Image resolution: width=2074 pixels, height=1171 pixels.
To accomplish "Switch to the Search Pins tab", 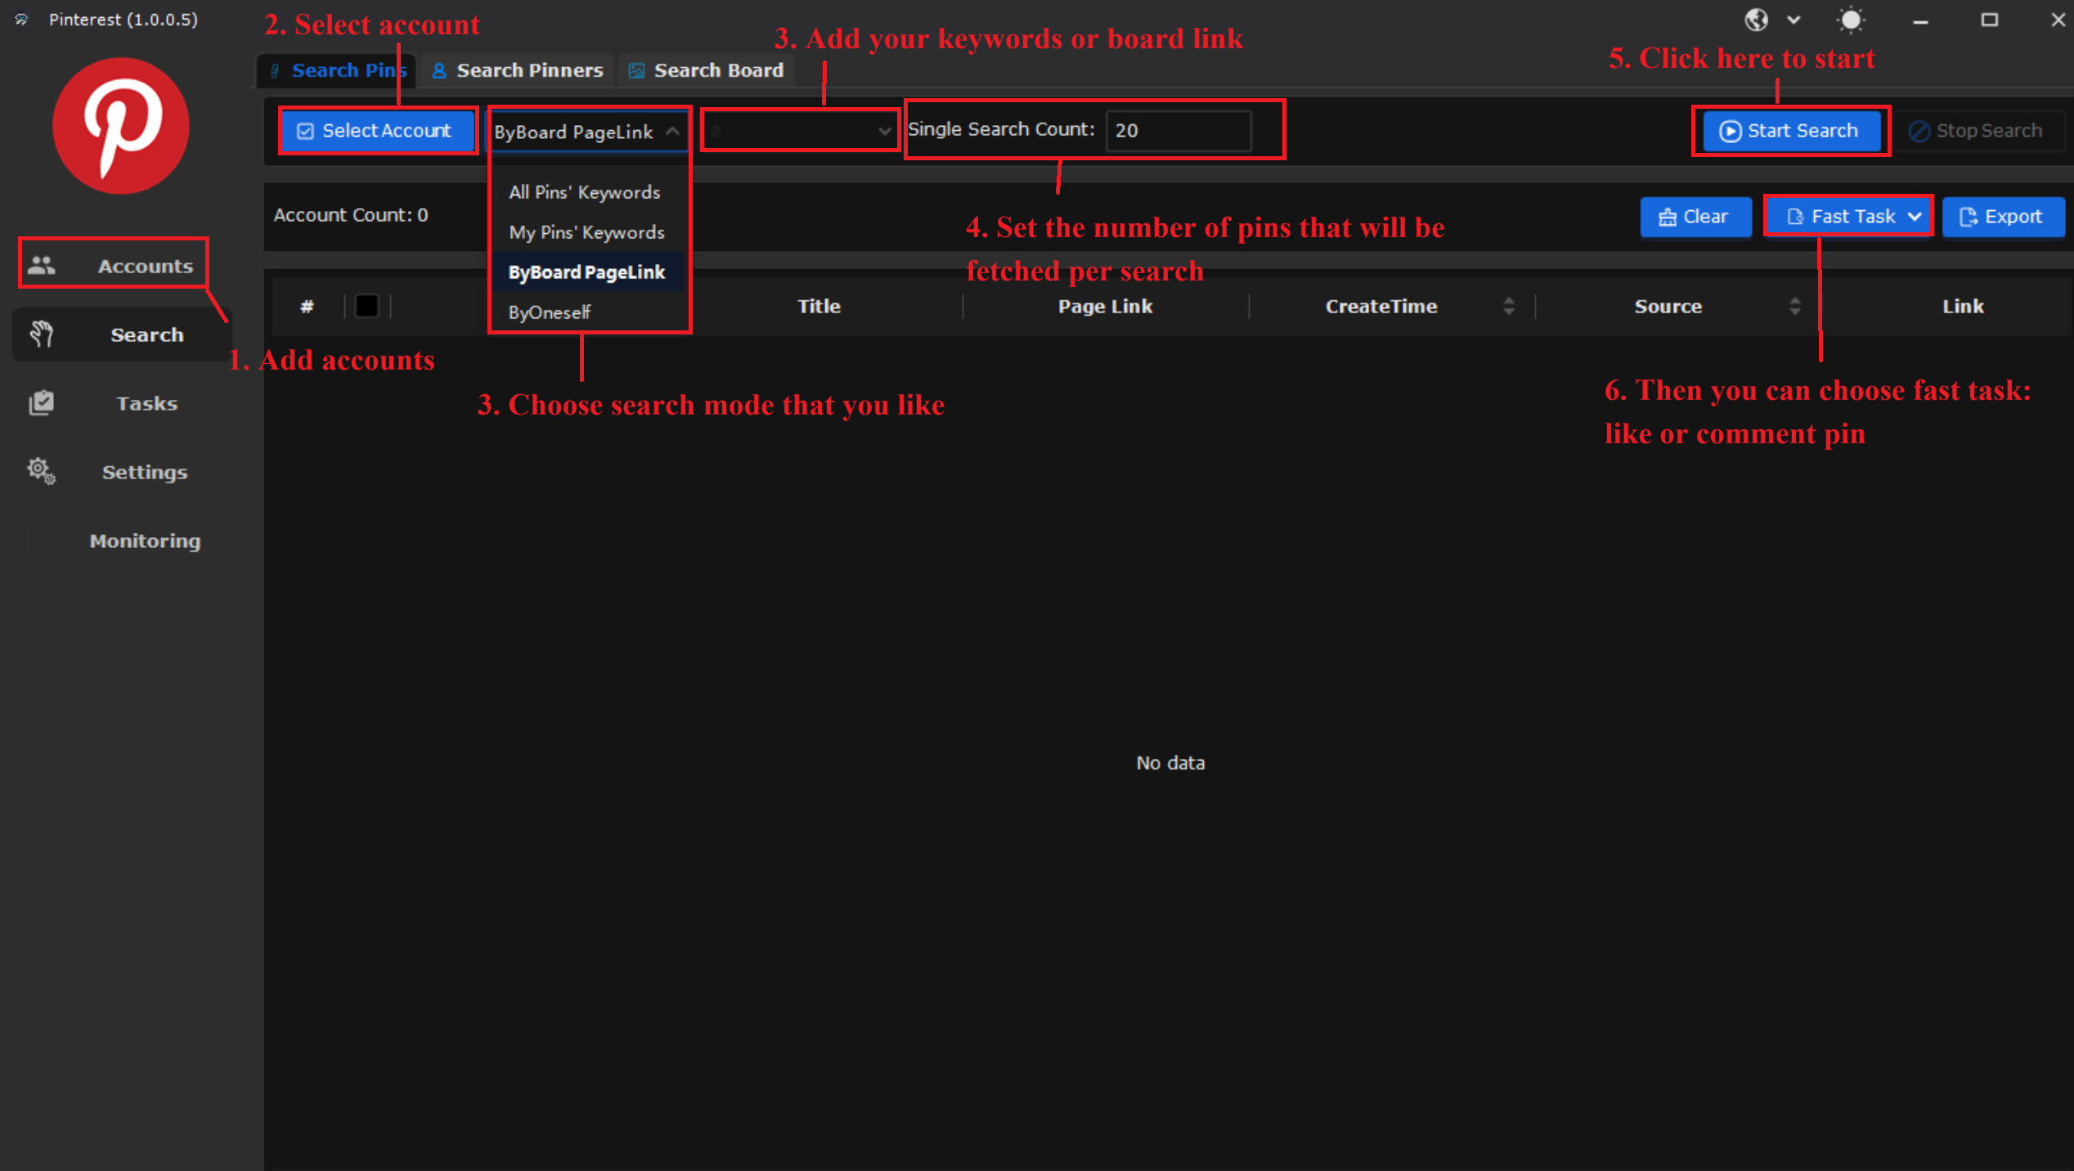I will 338,70.
